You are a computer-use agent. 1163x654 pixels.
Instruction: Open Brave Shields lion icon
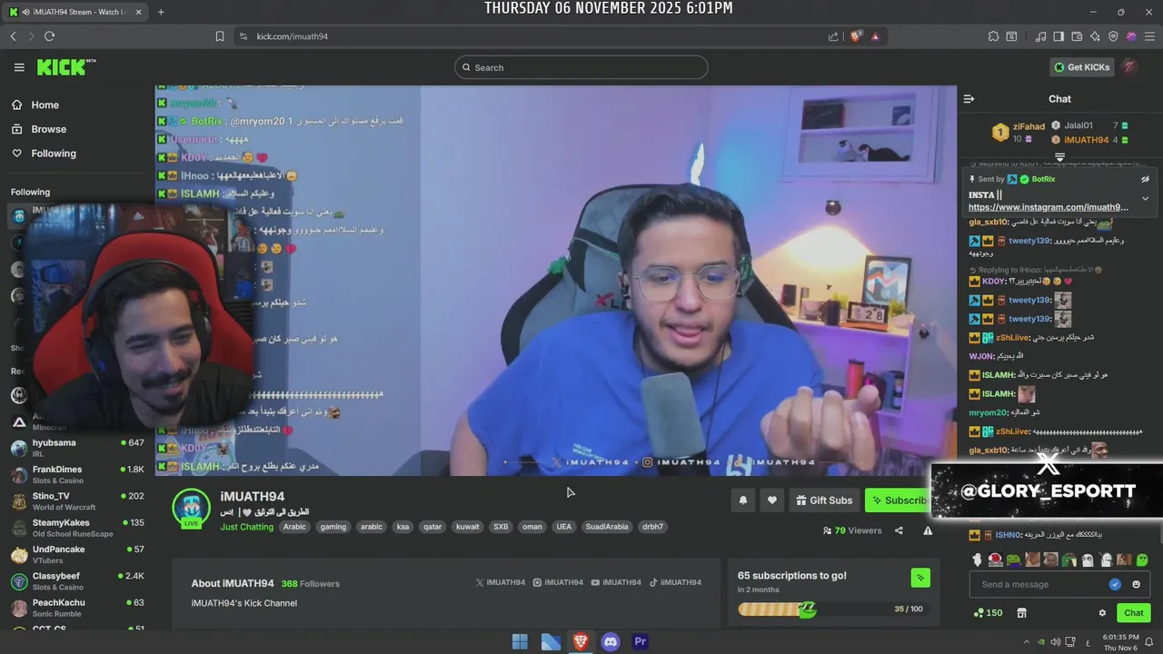tap(855, 36)
